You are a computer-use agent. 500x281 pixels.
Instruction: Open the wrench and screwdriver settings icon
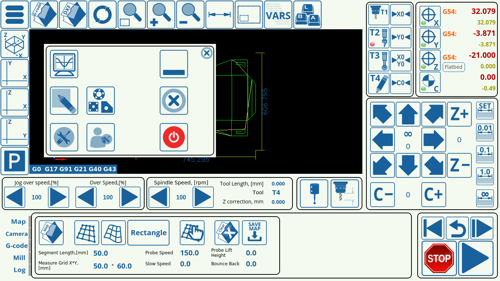(x=64, y=137)
